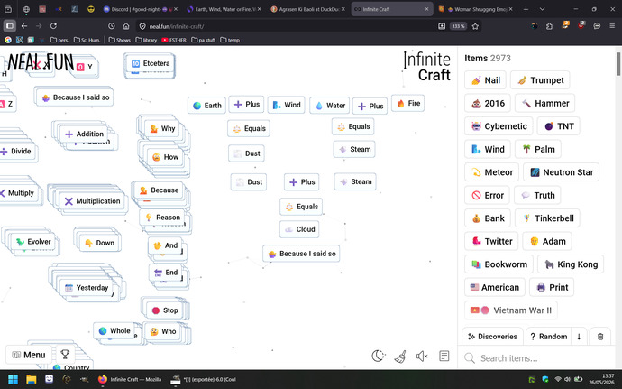Toggle dark mode moon icon
622x389 pixels.
[x=379, y=356]
